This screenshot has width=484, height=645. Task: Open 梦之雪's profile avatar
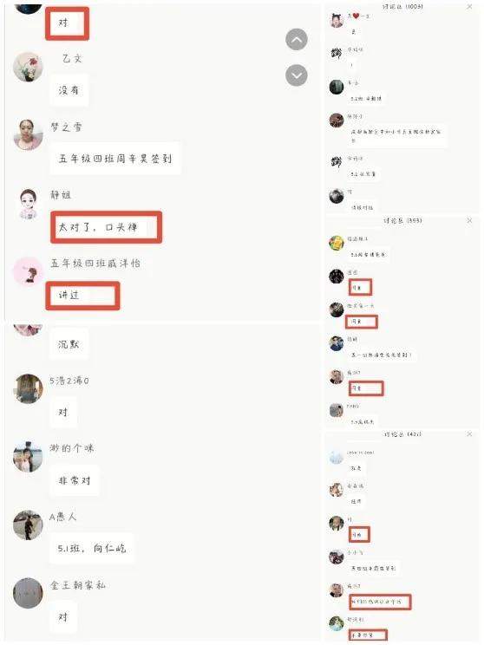click(x=28, y=134)
